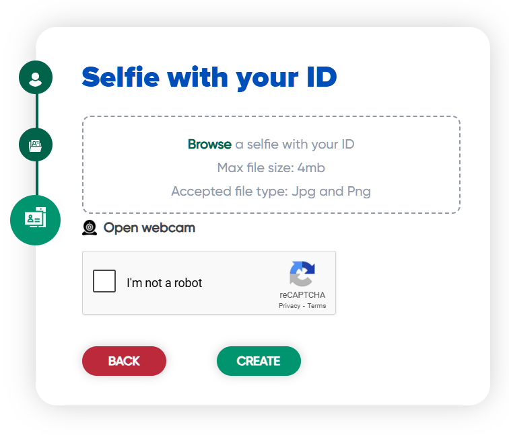
Task: Select the ID card selfie step icon
Action: 36,219
